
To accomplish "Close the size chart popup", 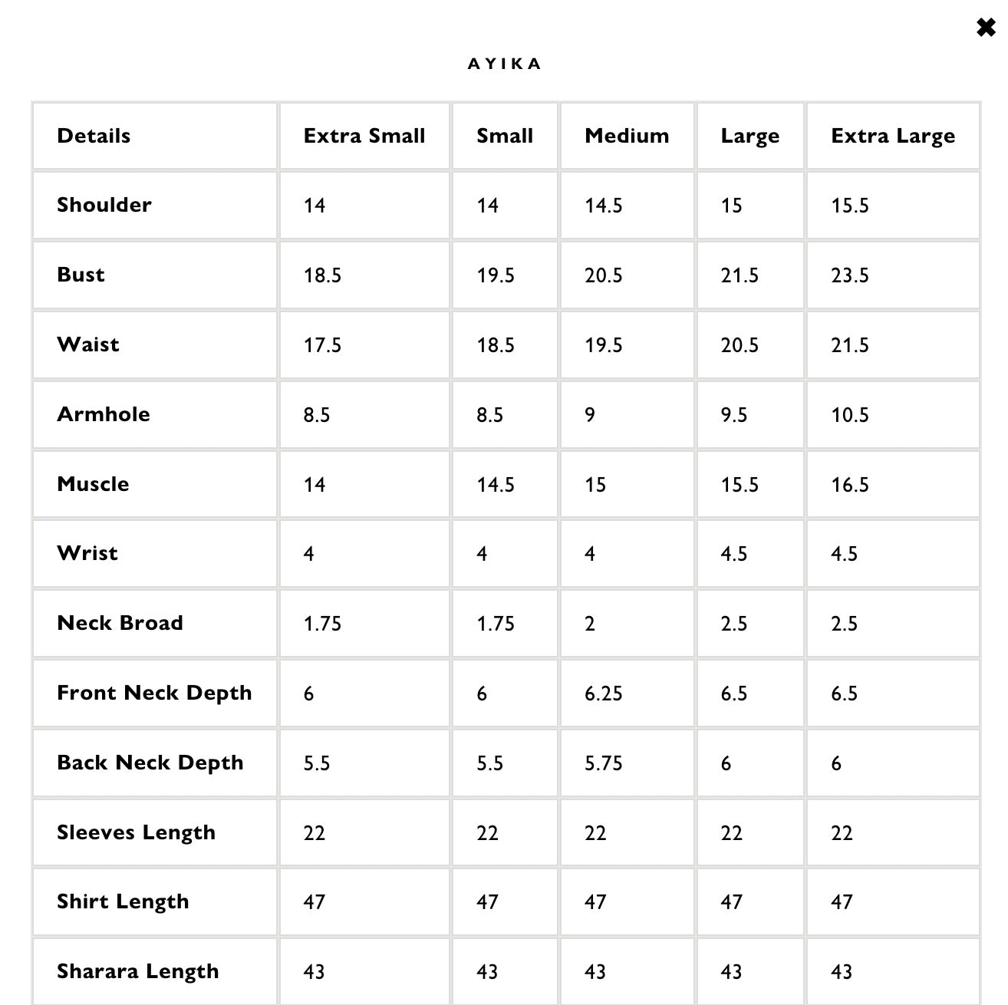I will click(x=986, y=28).
